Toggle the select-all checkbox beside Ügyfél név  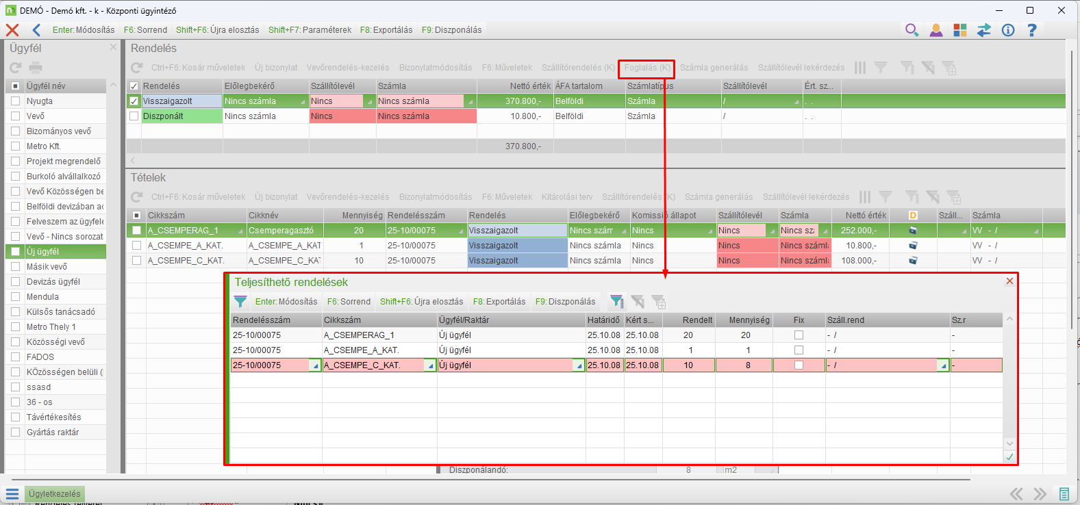point(15,86)
